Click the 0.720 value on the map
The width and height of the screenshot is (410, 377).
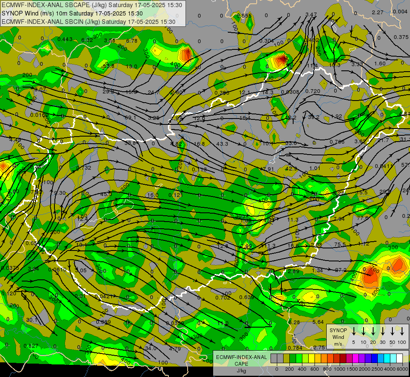point(313,91)
